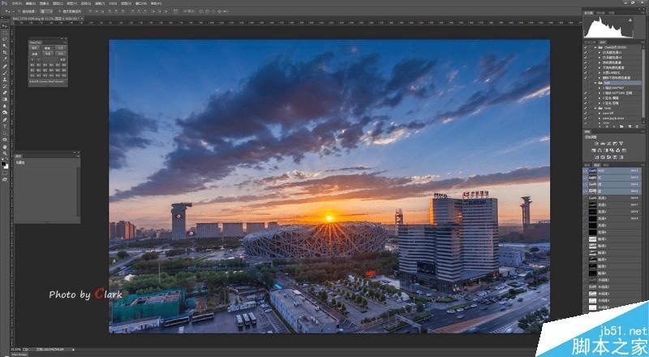Click the histogram cached-data warning triangle
This screenshot has height=357, width=649.
click(630, 19)
